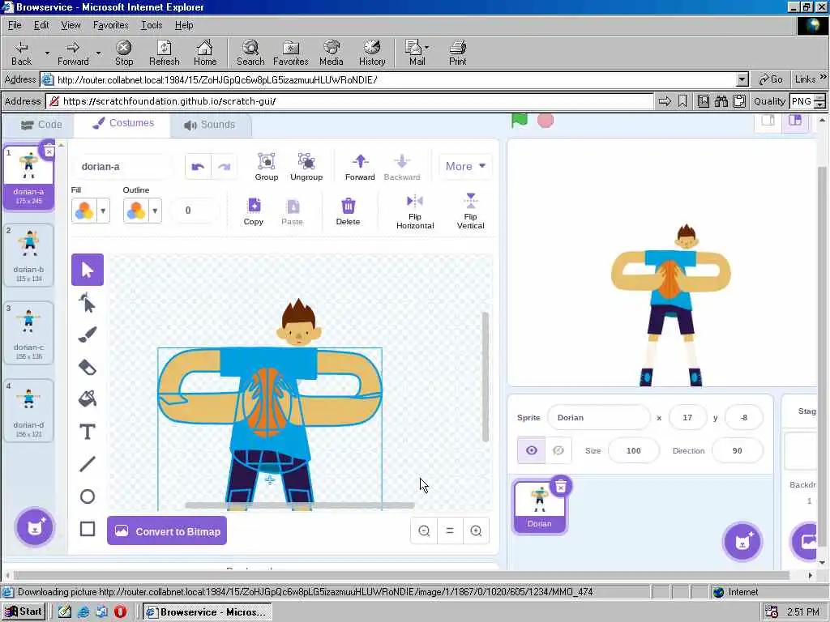Screen dimensions: 830x622
Task: Open the Choose a Sprite button
Action: [x=742, y=541]
